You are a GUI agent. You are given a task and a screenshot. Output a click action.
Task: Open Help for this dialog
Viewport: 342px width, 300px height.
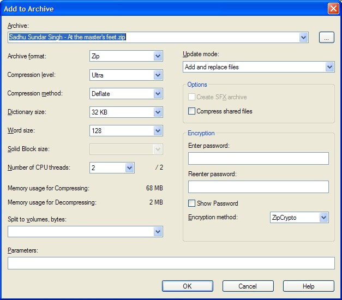(308, 286)
